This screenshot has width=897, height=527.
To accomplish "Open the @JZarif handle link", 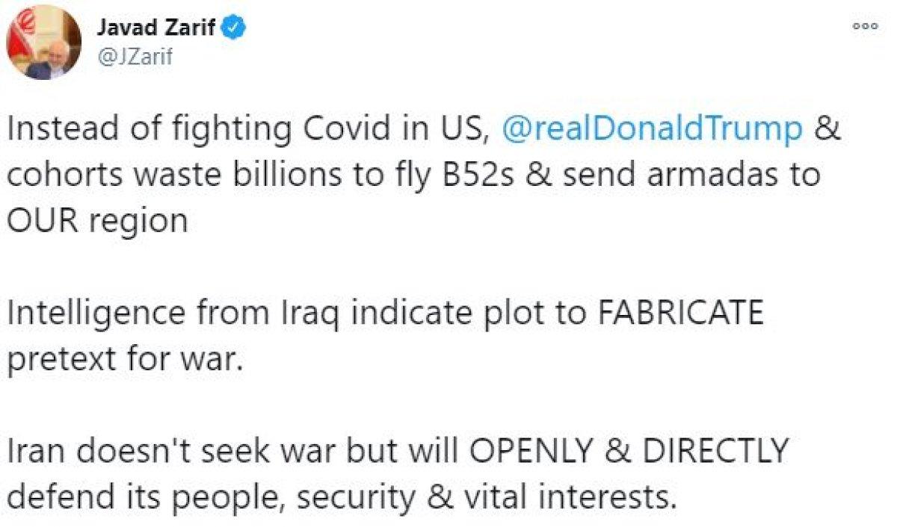I will pos(135,55).
